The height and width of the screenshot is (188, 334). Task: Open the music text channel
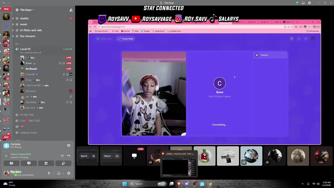pyautogui.click(x=43, y=24)
